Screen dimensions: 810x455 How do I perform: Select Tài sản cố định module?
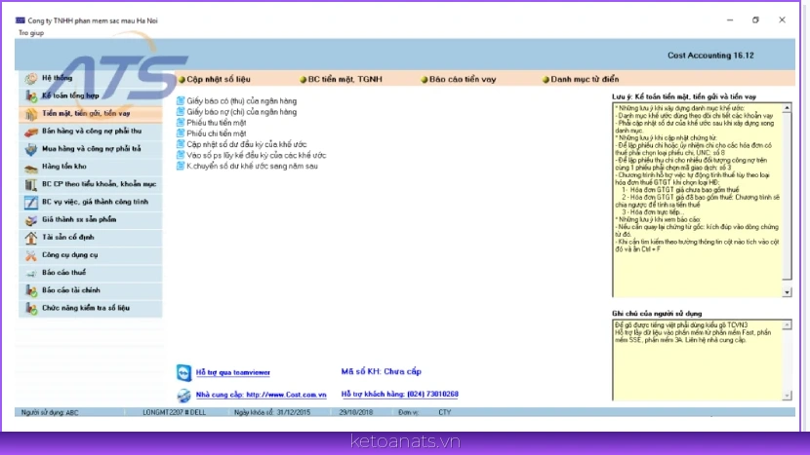point(91,238)
